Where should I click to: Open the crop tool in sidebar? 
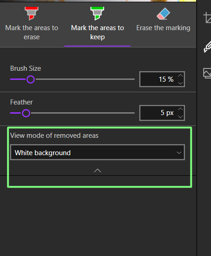pos(207,17)
